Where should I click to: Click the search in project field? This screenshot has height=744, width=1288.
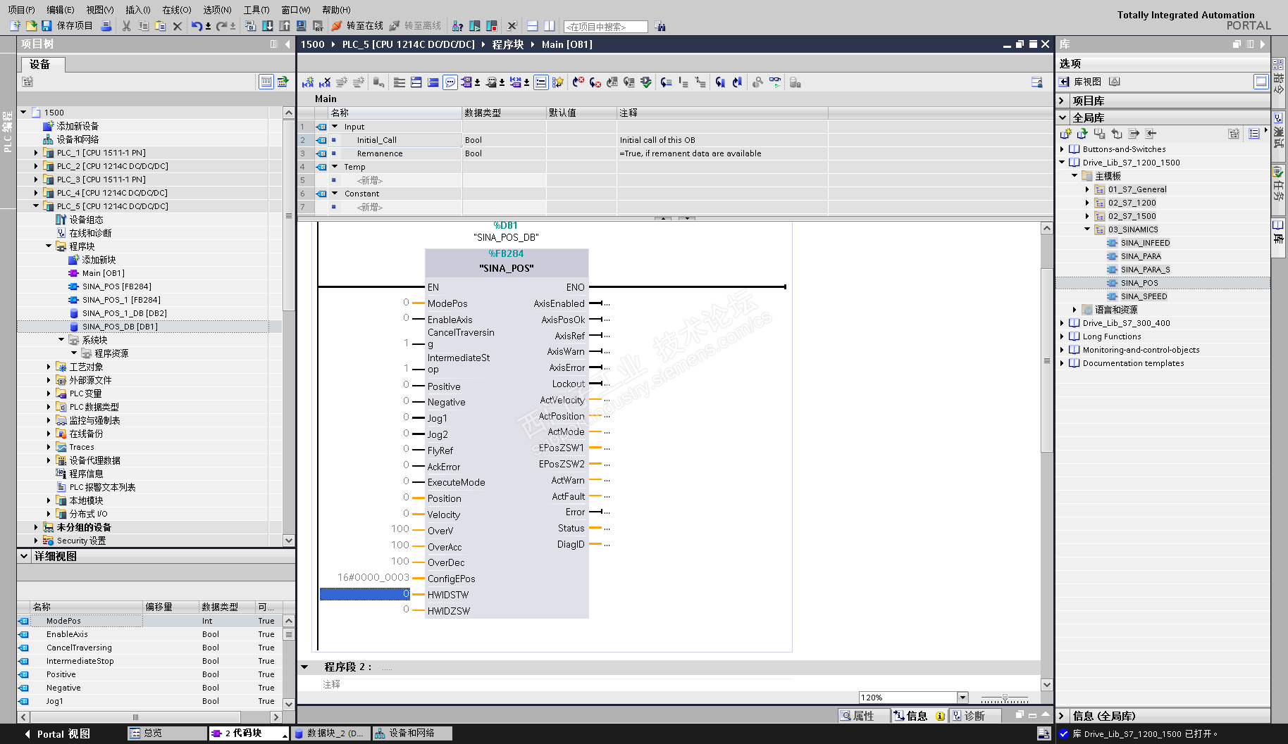click(x=606, y=27)
